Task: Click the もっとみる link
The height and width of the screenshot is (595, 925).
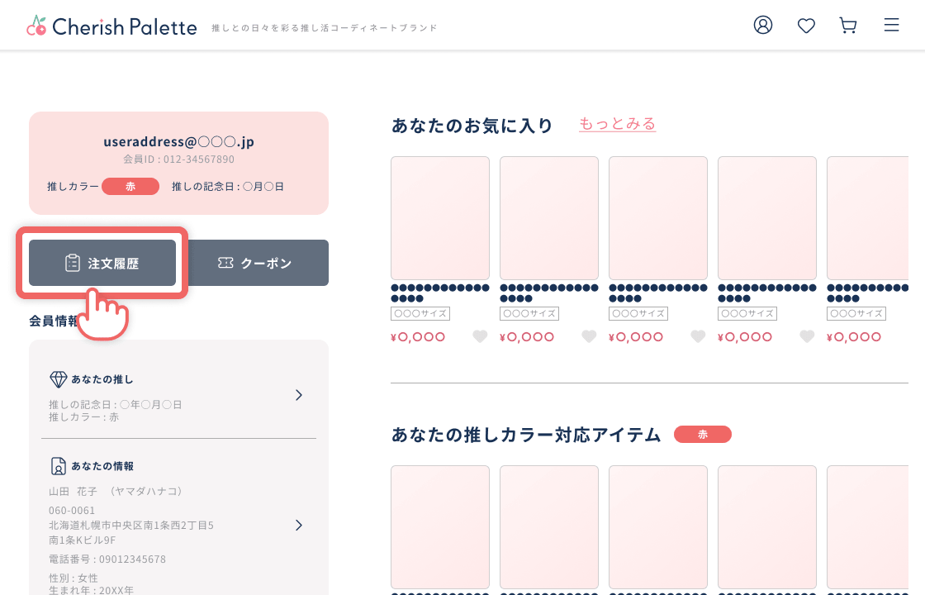Action: pos(617,123)
